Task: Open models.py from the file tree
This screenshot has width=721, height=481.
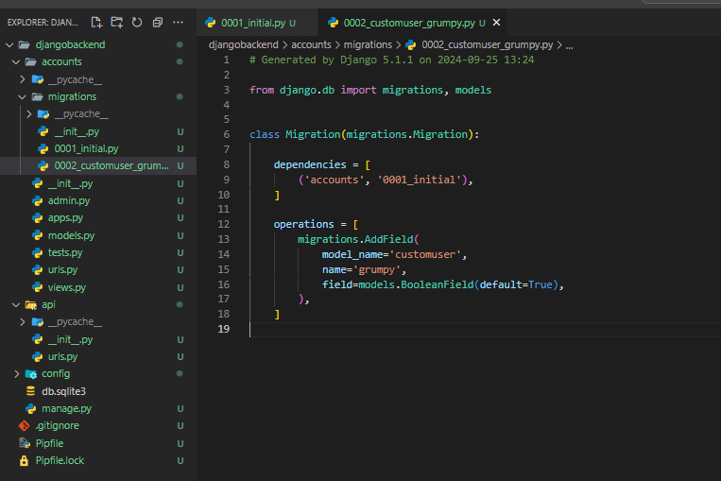Action: pos(71,235)
